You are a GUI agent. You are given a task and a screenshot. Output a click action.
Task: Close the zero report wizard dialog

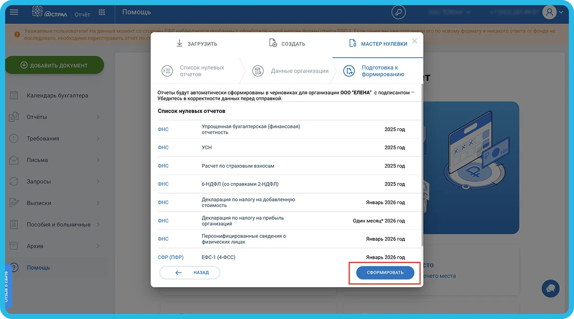pyautogui.click(x=414, y=41)
